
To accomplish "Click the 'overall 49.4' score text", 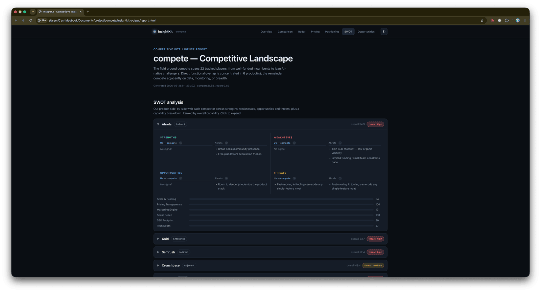I will pyautogui.click(x=353, y=266).
